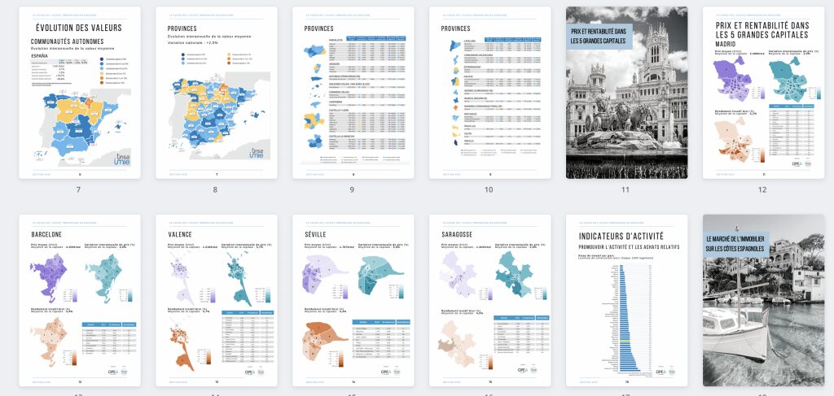
Task: Click page number 9 label below thumbnail
Action: [x=352, y=189]
